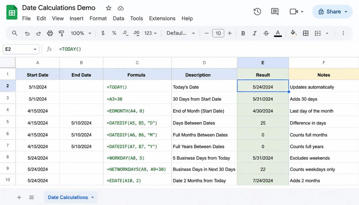The width and height of the screenshot is (359, 205).
Task: Open the Default font dropdown
Action: click(x=181, y=33)
